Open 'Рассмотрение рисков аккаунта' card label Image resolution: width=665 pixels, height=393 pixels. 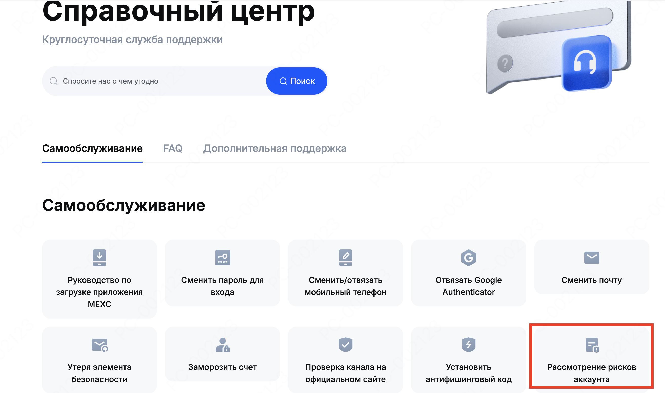point(591,373)
